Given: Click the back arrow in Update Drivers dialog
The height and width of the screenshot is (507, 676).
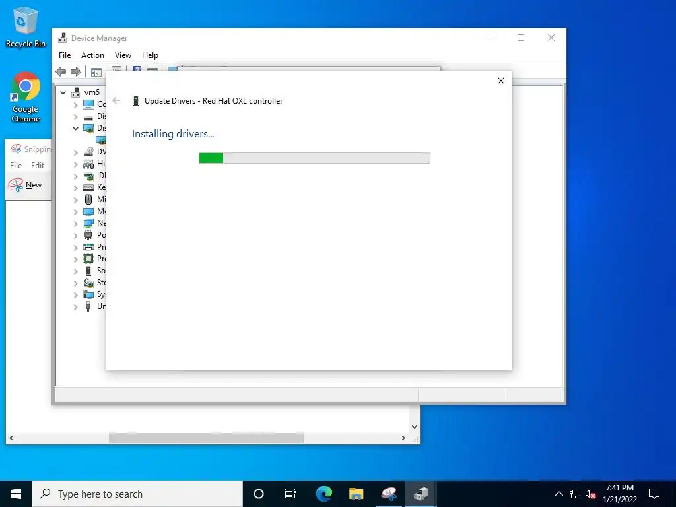Looking at the screenshot, I should pos(116,100).
